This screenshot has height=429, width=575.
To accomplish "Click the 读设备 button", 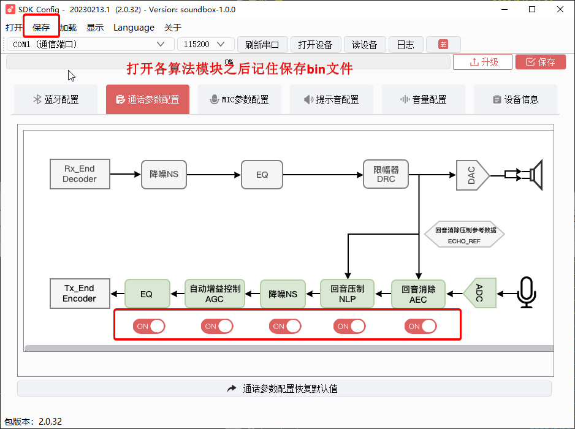I will [365, 45].
